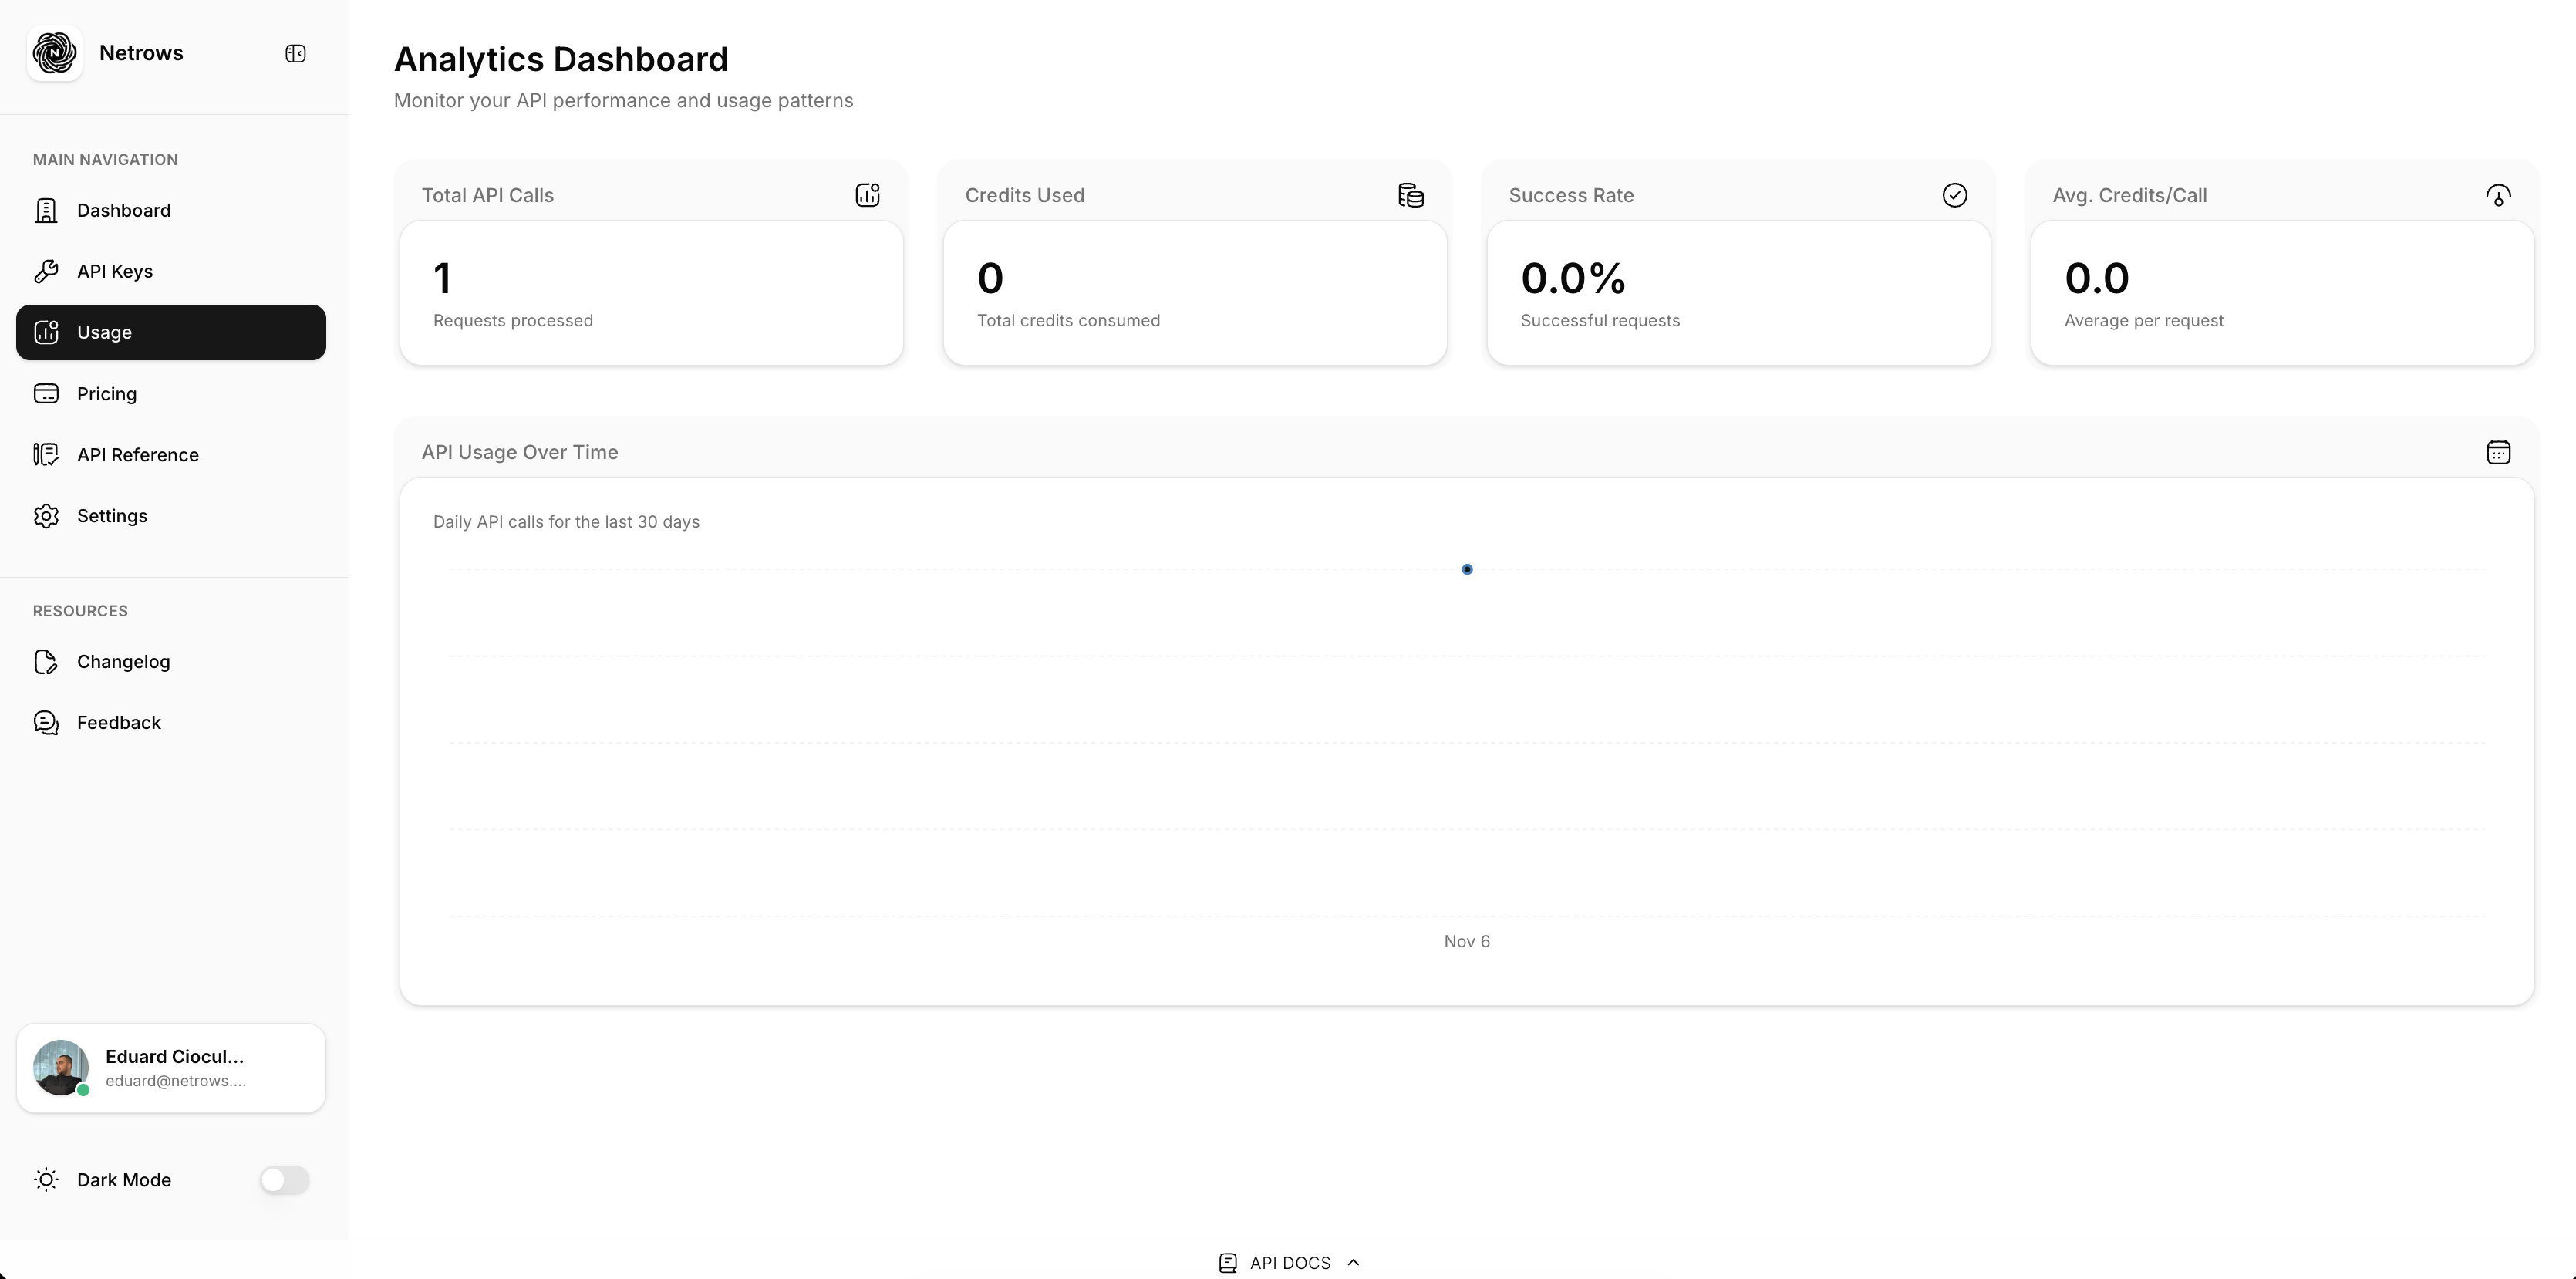This screenshot has height=1279, width=2576.
Task: Click the Success Rate checkmark icon
Action: click(x=1954, y=195)
